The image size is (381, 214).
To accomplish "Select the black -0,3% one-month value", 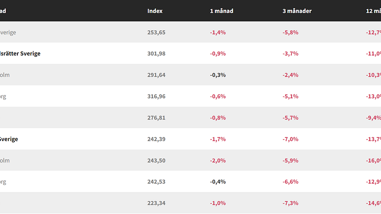I will click(x=218, y=75).
